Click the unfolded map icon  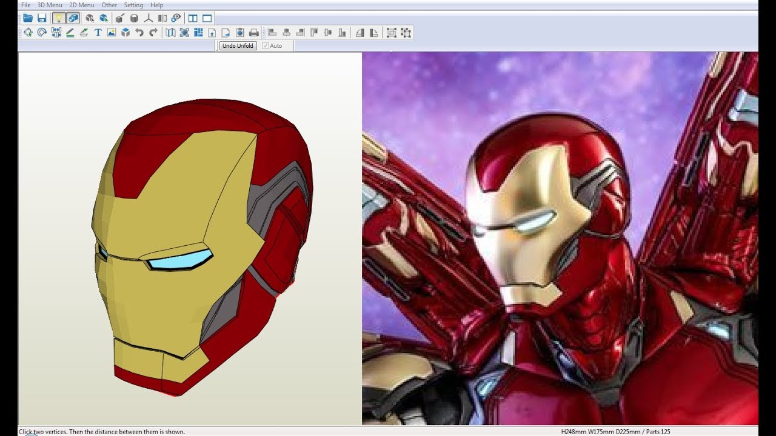tap(170, 33)
